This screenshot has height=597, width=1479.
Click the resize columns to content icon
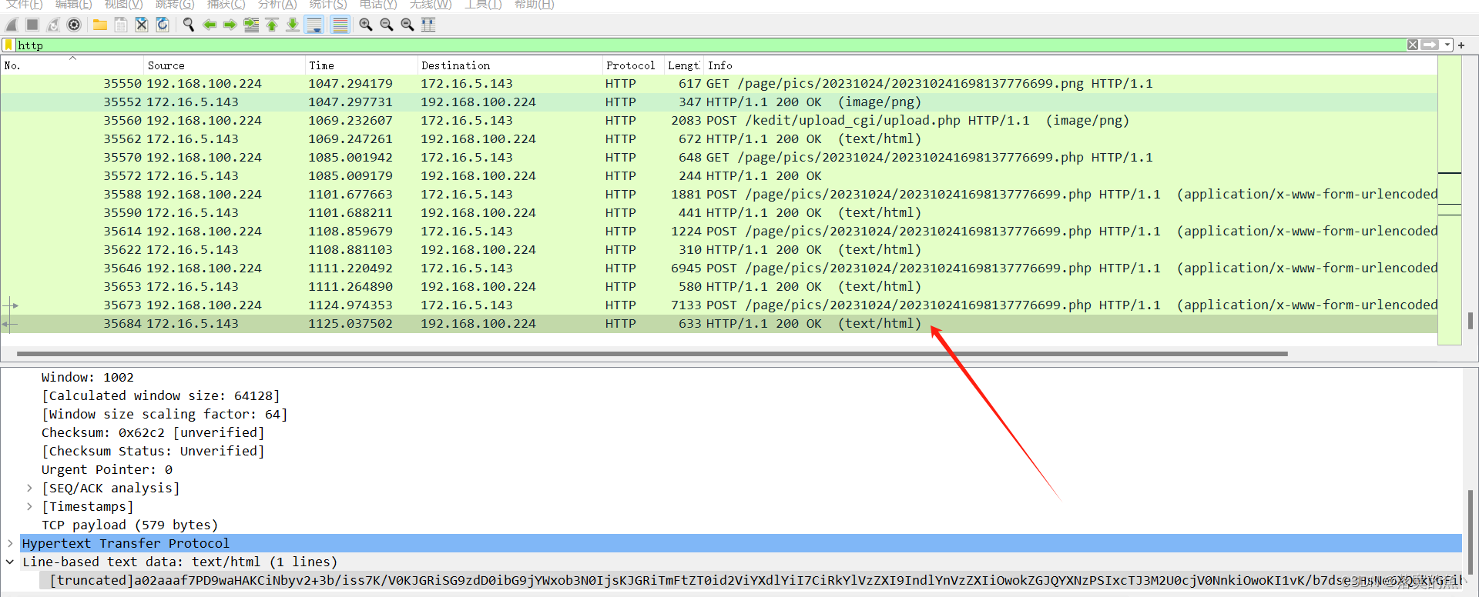click(428, 25)
